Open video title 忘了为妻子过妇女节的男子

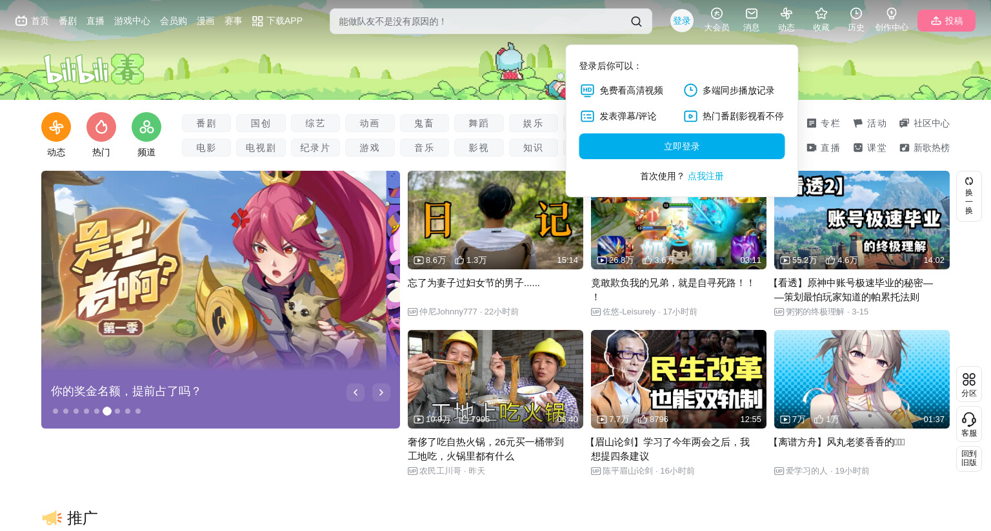[474, 283]
